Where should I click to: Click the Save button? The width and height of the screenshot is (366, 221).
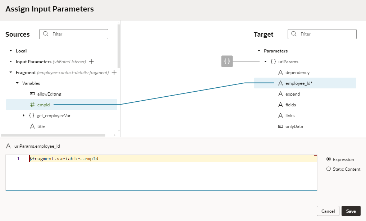pyautogui.click(x=351, y=211)
